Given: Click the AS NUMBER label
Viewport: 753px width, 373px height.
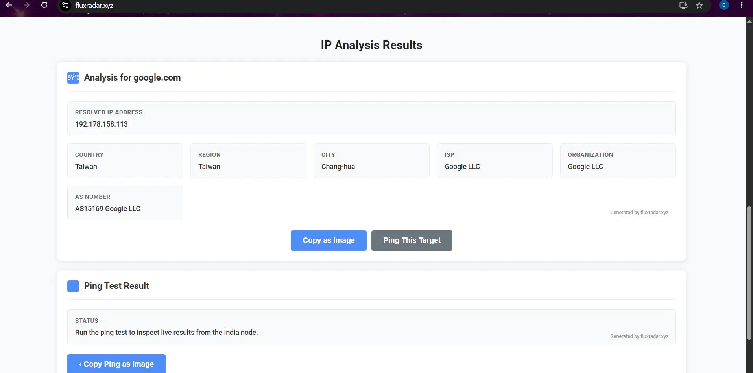Looking at the screenshot, I should tap(93, 197).
